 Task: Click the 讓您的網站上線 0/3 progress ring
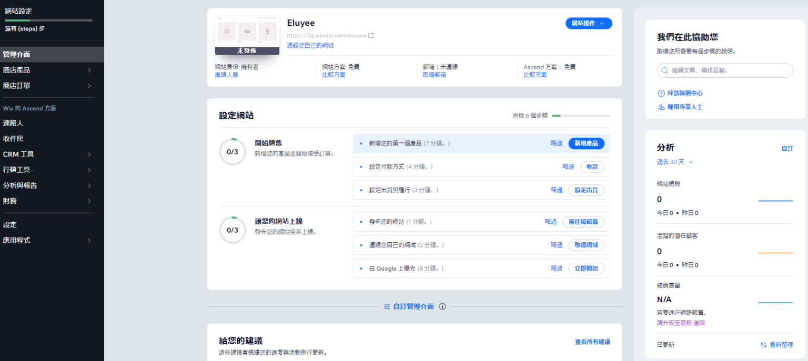[233, 230]
